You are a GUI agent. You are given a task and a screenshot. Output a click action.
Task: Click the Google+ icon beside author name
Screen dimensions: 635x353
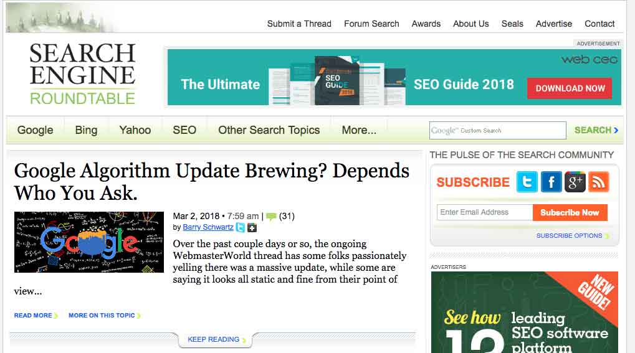(252, 228)
